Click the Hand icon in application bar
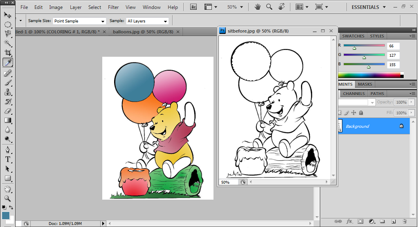The image size is (418, 227). point(257,7)
